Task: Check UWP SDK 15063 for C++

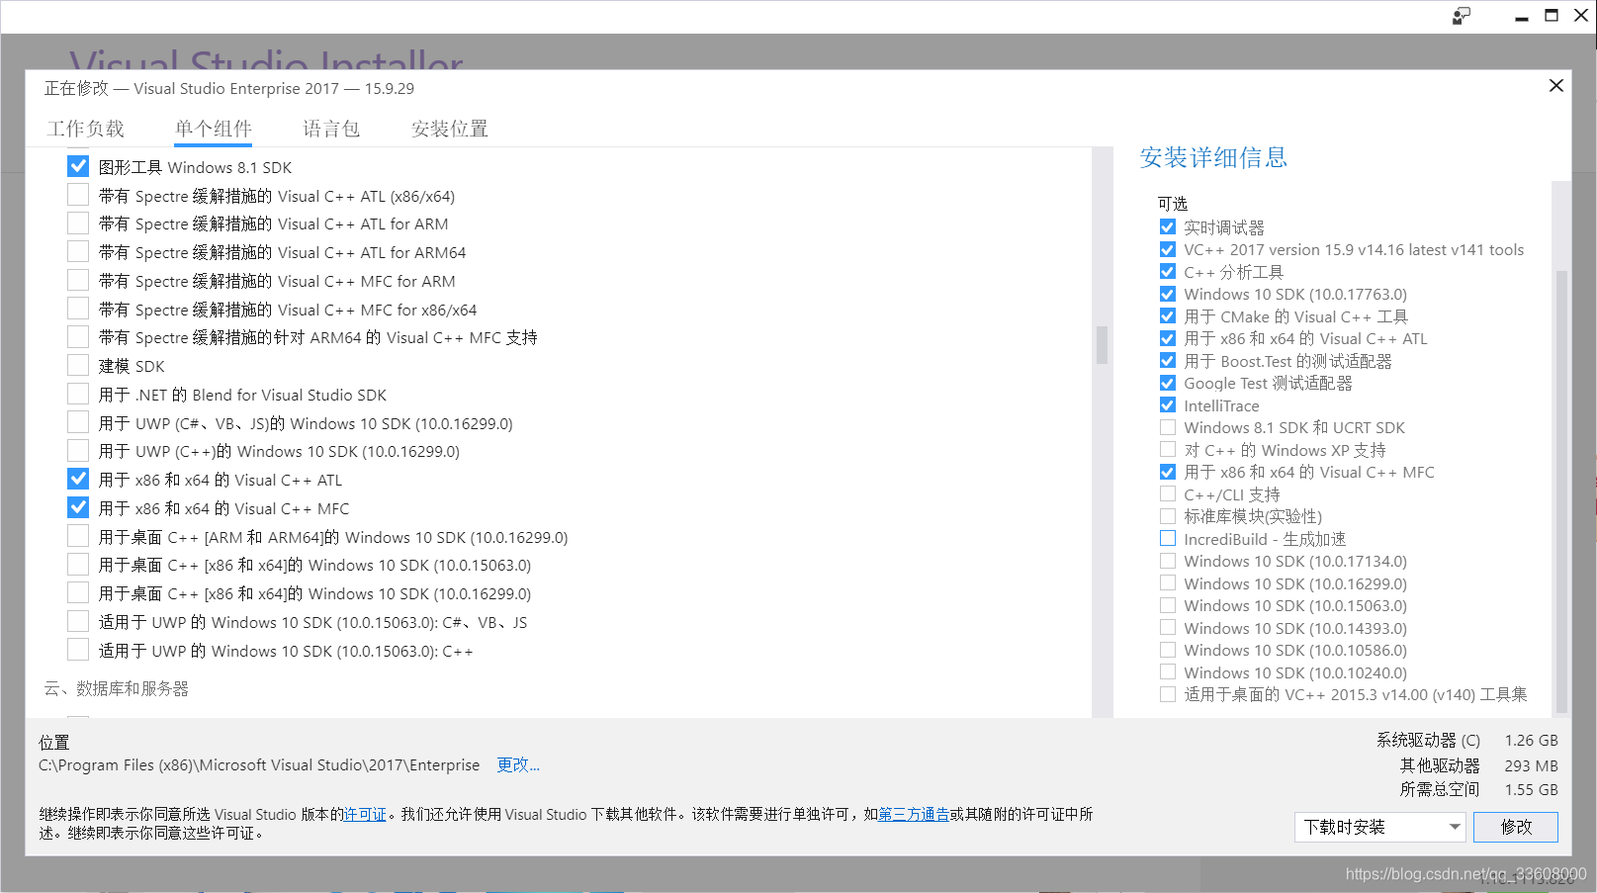Action: click(x=78, y=650)
